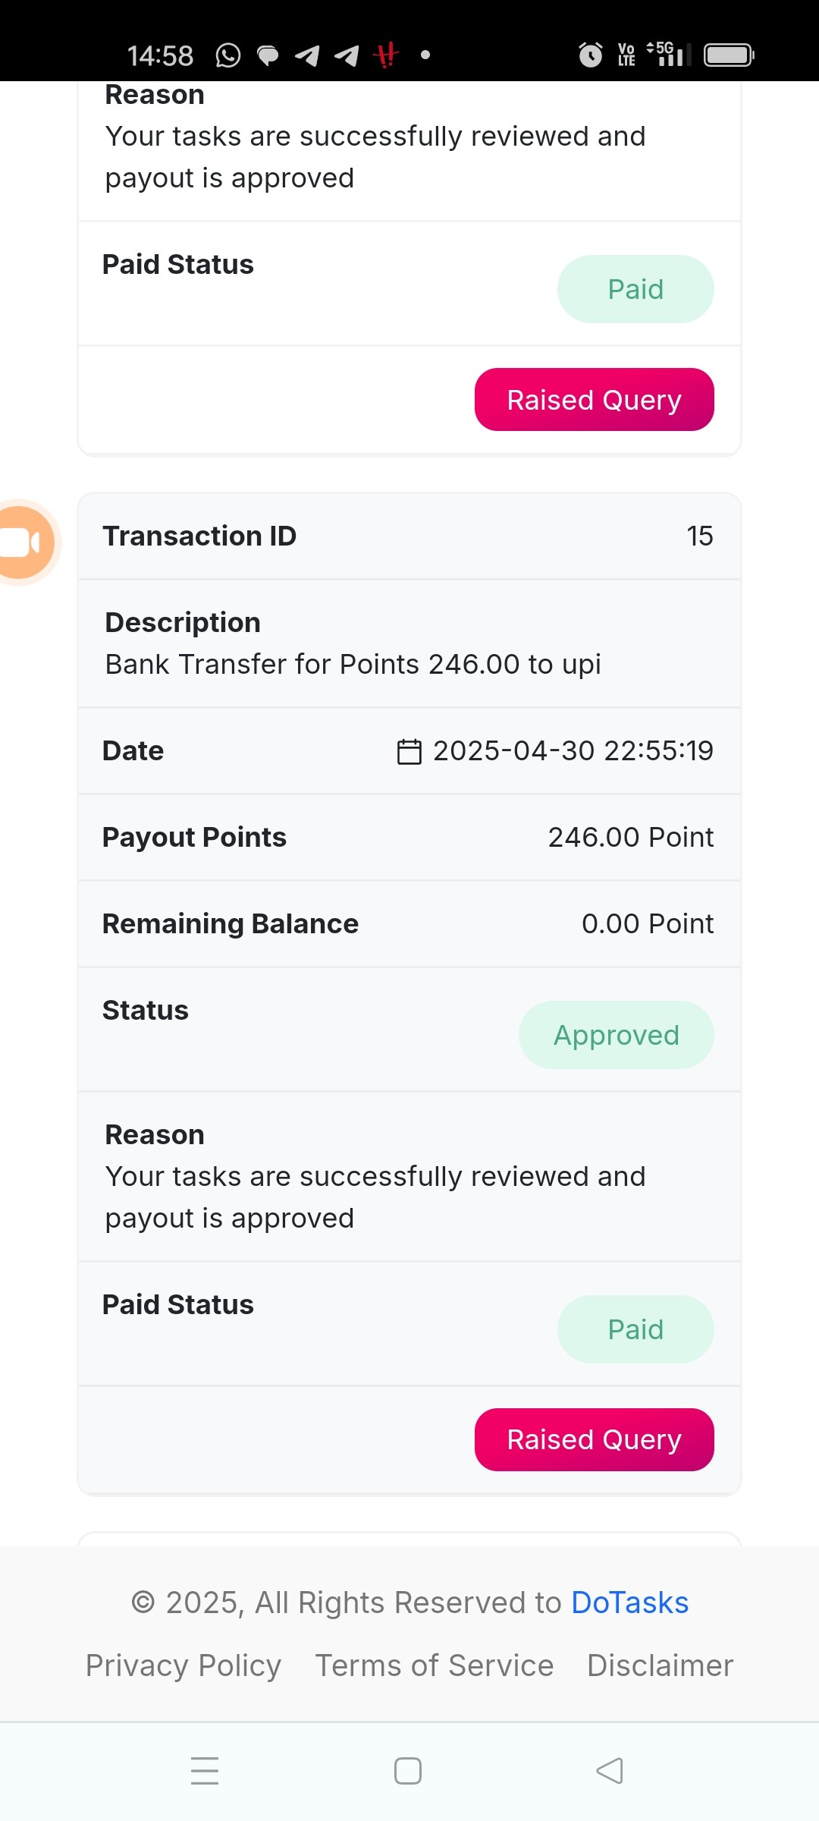This screenshot has height=1821, width=819.
Task: Click the calendar icon beside the date
Action: [x=409, y=751]
